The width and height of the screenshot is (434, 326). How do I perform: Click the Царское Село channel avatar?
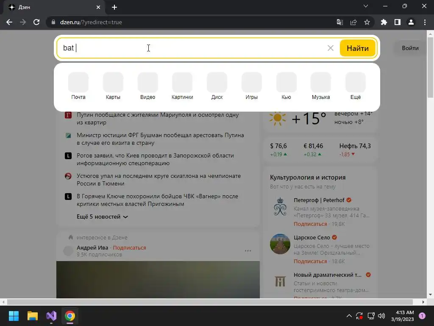280,244
